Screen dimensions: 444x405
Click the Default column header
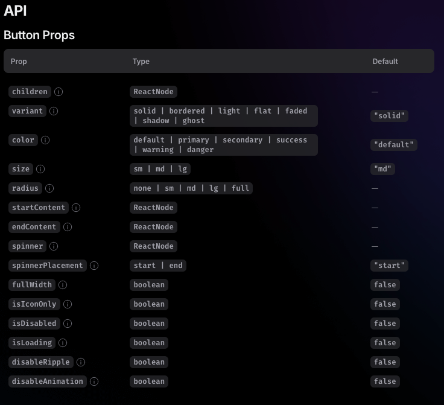(385, 62)
